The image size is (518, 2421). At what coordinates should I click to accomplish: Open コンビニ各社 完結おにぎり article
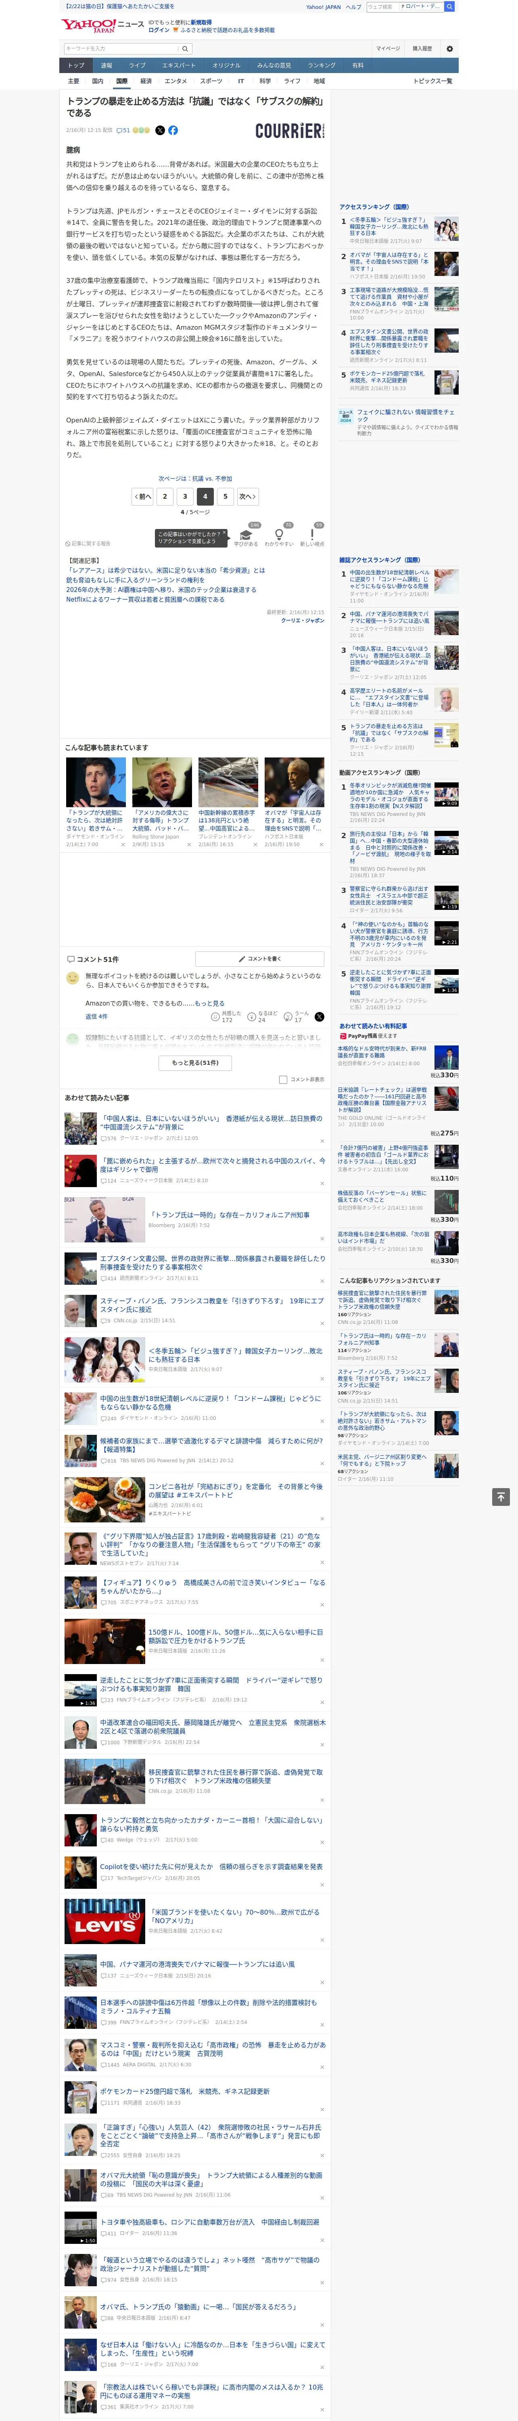(x=235, y=1491)
